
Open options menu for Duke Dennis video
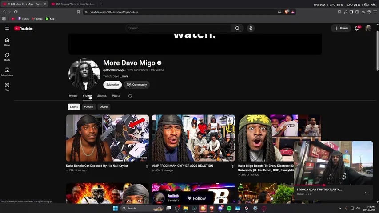coord(147,166)
